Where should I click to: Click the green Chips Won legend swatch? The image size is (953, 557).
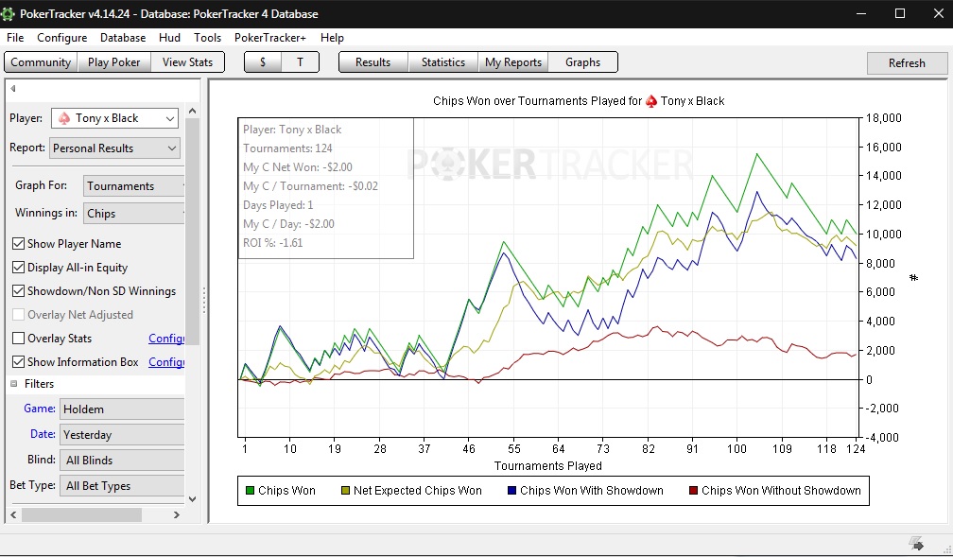(250, 491)
